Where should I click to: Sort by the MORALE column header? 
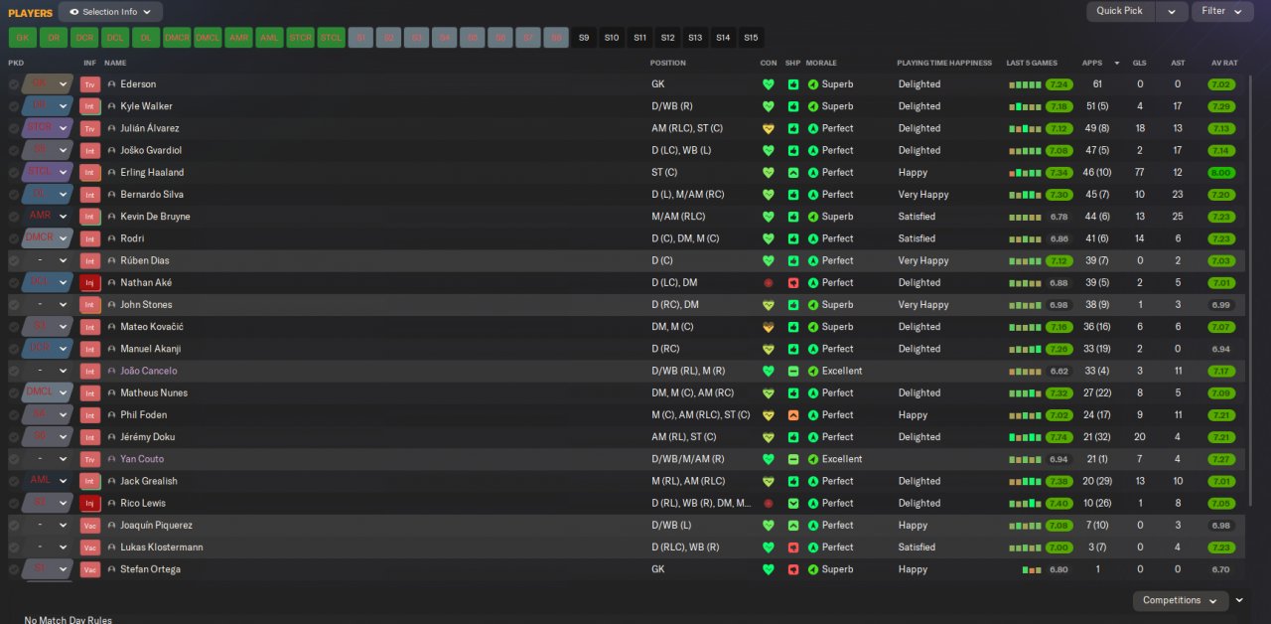point(821,63)
